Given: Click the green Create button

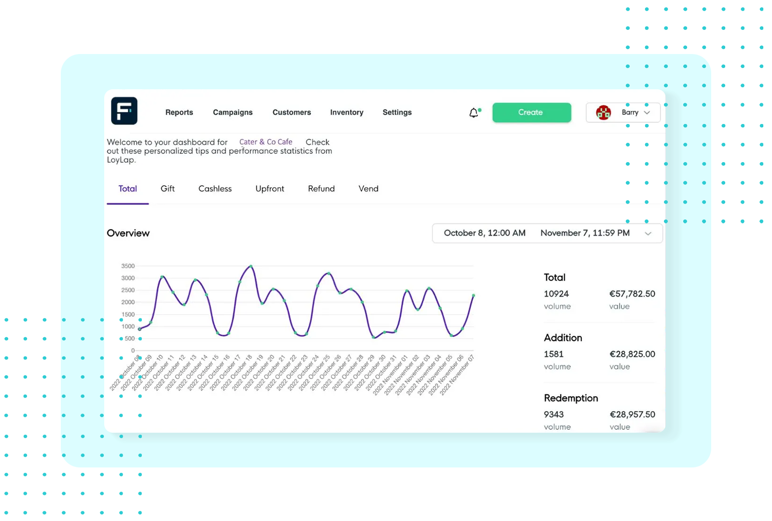Looking at the screenshot, I should [532, 112].
